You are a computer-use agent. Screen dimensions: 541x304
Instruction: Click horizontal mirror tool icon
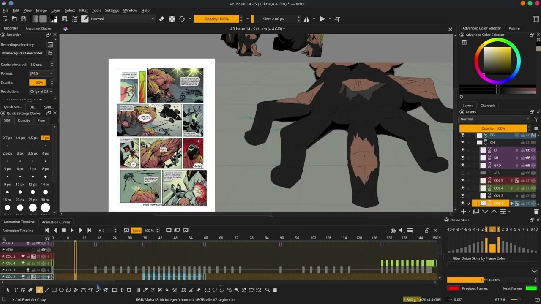pyautogui.click(x=306, y=19)
